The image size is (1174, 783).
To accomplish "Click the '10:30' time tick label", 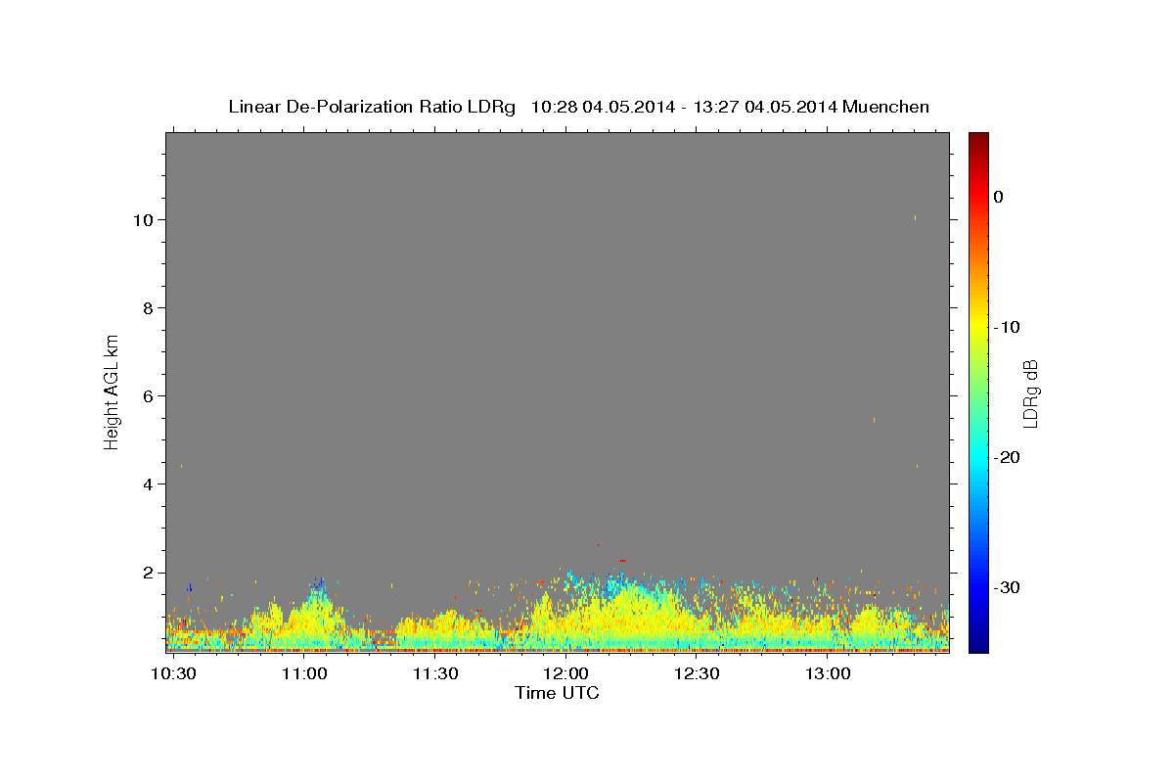I will (173, 674).
